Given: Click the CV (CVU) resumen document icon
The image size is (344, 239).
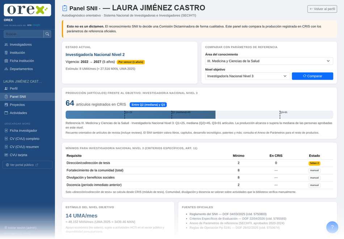Looking at the screenshot, I should click(6, 147).
